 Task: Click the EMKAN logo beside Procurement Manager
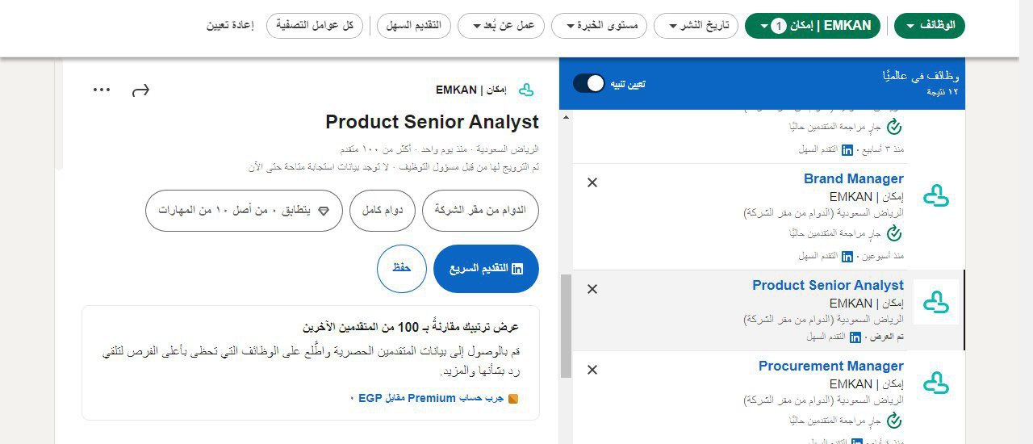click(936, 383)
